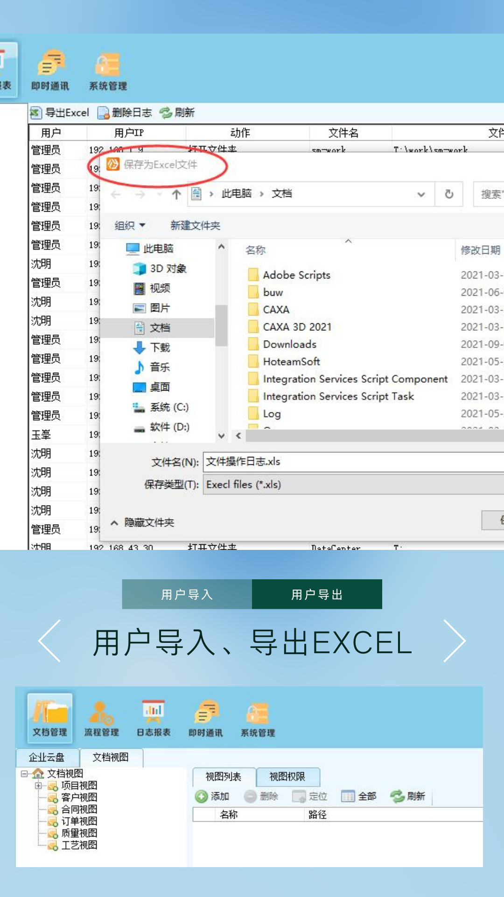This screenshot has height=897, width=504.
Task: Open the 系统管理 module in top ribbon
Action: tap(108, 70)
